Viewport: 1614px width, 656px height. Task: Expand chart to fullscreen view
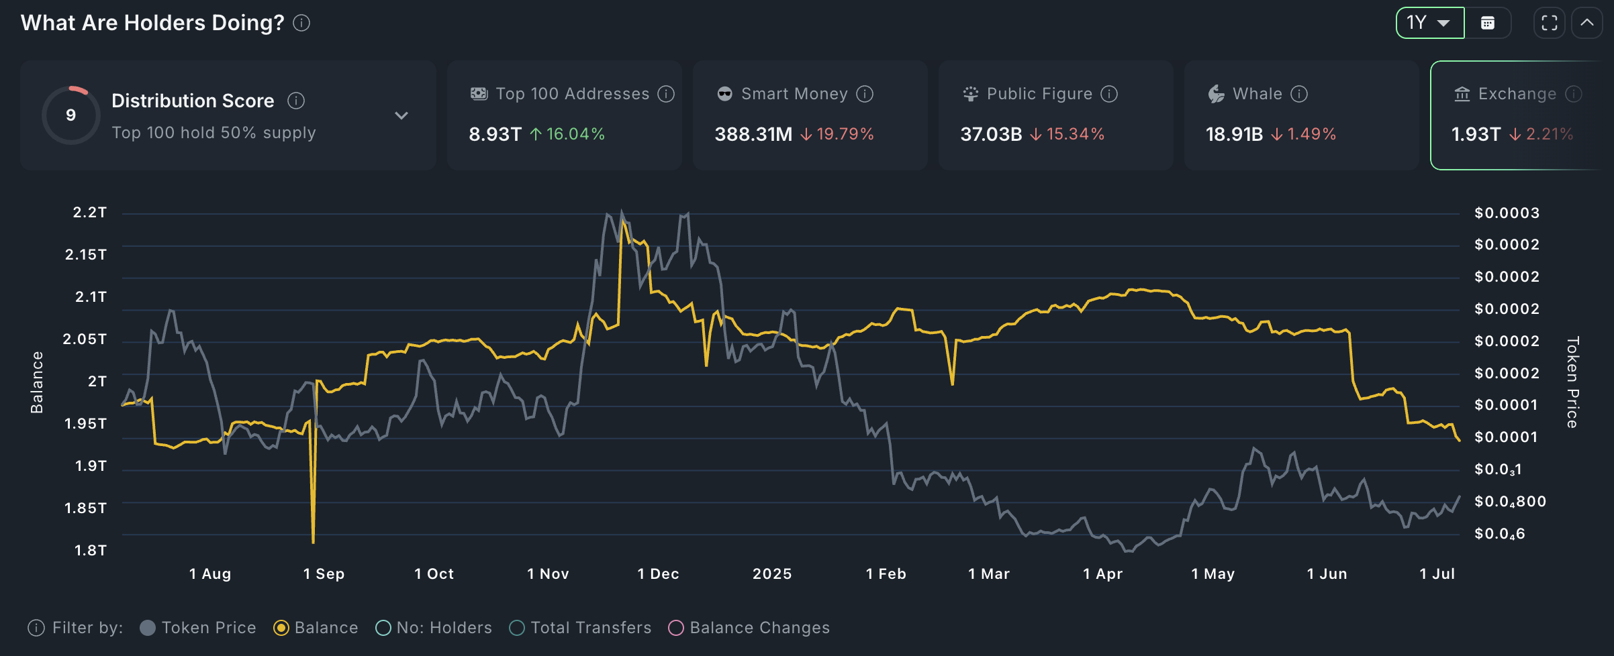tap(1549, 23)
